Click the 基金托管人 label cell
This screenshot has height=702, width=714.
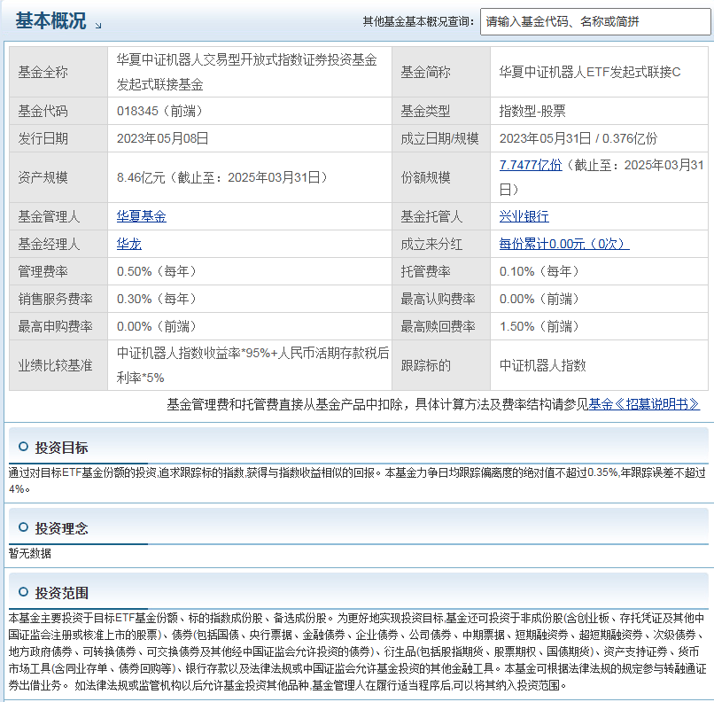[x=441, y=216]
